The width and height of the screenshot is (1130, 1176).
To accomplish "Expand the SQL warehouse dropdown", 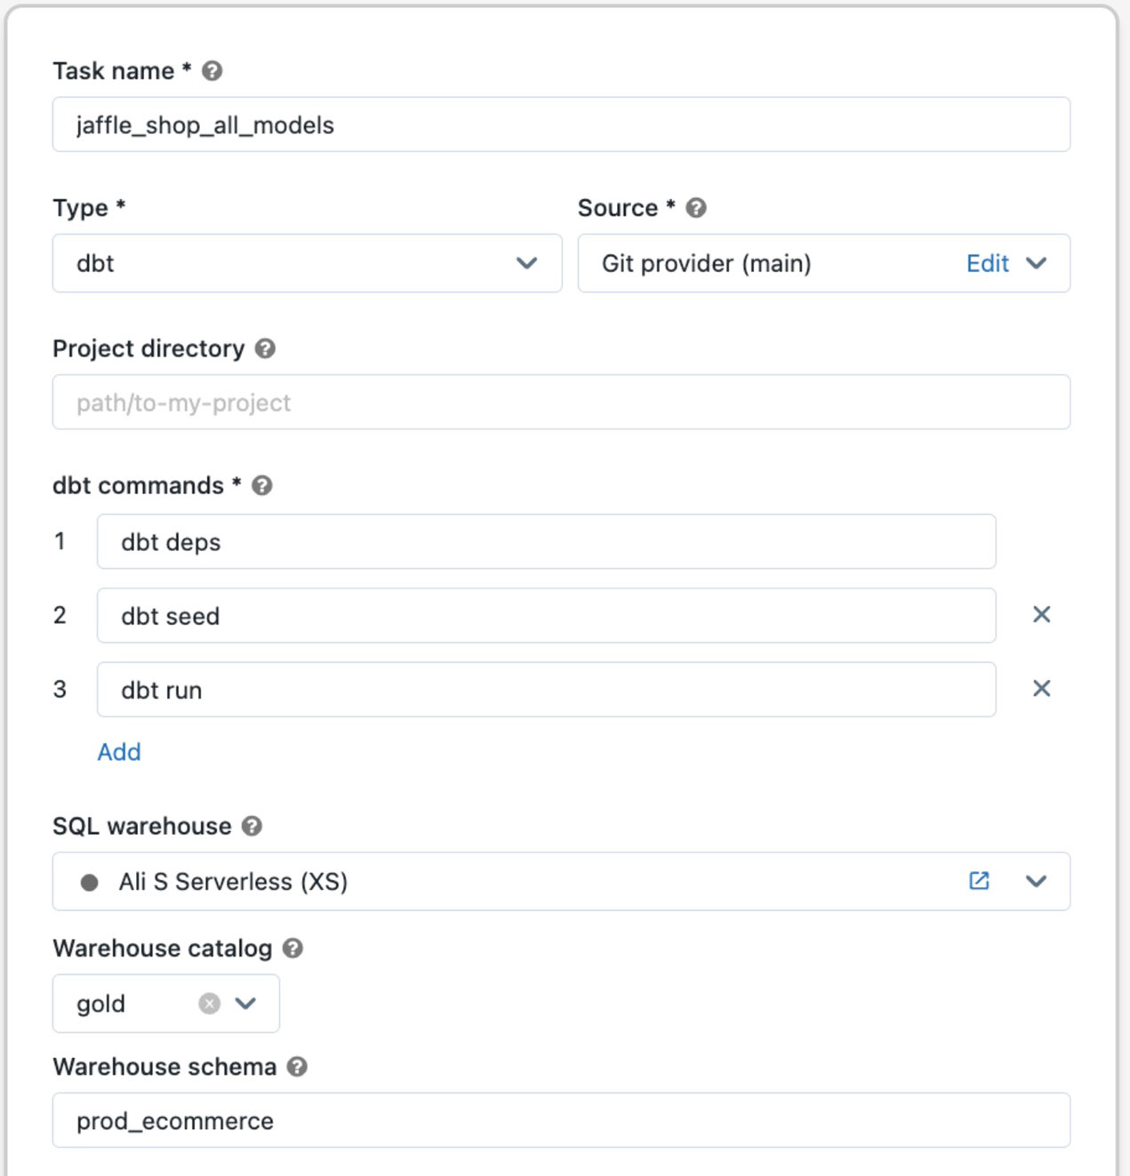I will coord(1037,881).
